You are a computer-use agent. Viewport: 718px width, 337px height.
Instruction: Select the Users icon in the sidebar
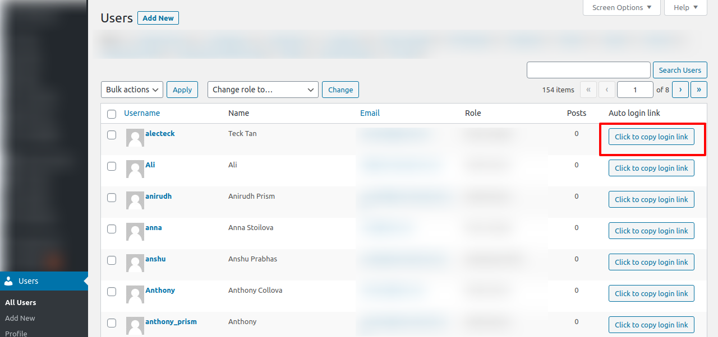click(x=8, y=280)
